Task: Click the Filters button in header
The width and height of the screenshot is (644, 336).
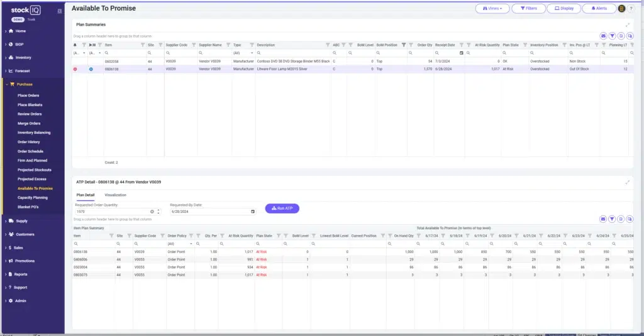Action: 528,8
